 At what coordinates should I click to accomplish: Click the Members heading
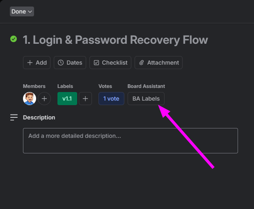coord(34,86)
